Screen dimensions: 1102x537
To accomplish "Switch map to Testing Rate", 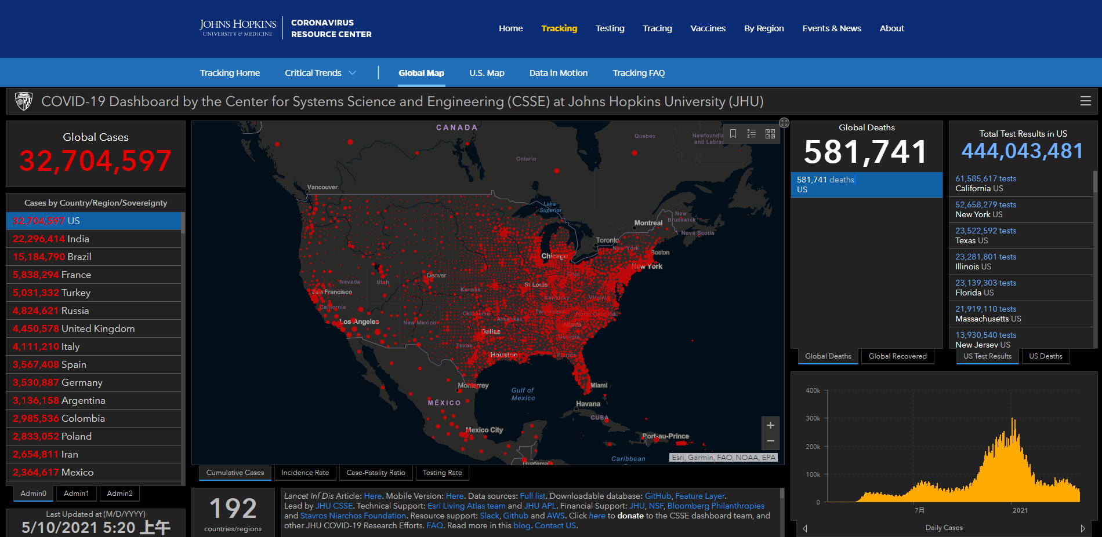I will (442, 473).
